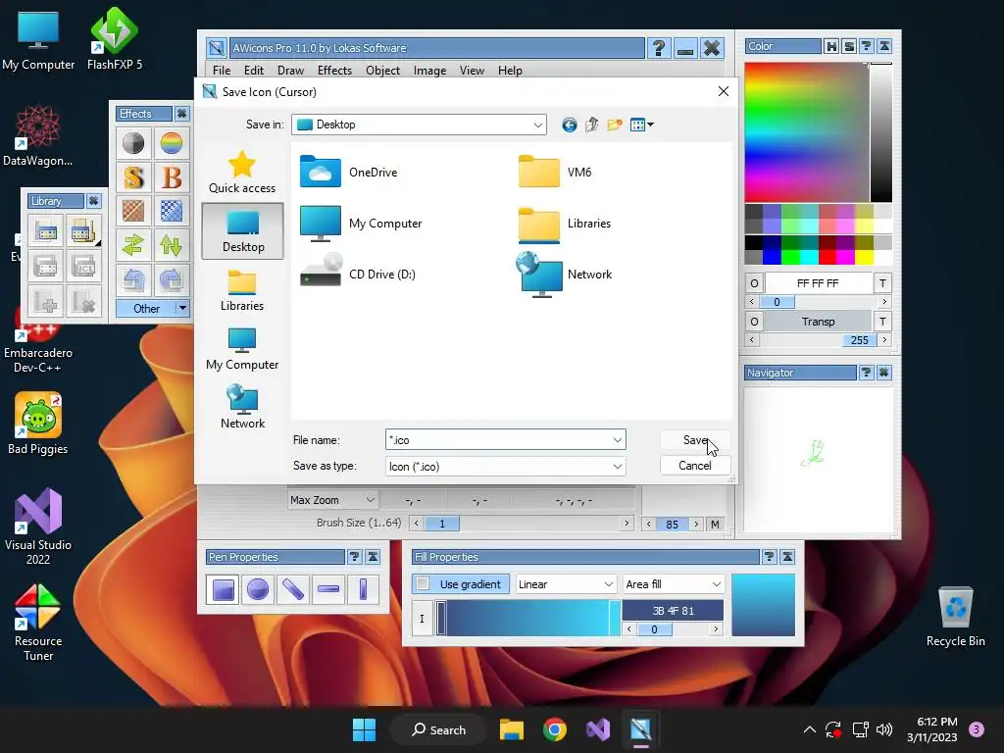Click the blue checkered pattern effect icon
This screenshot has height=753, width=1004.
point(171,211)
